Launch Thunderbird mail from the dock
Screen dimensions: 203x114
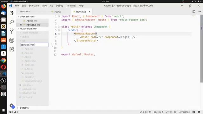(3, 13)
